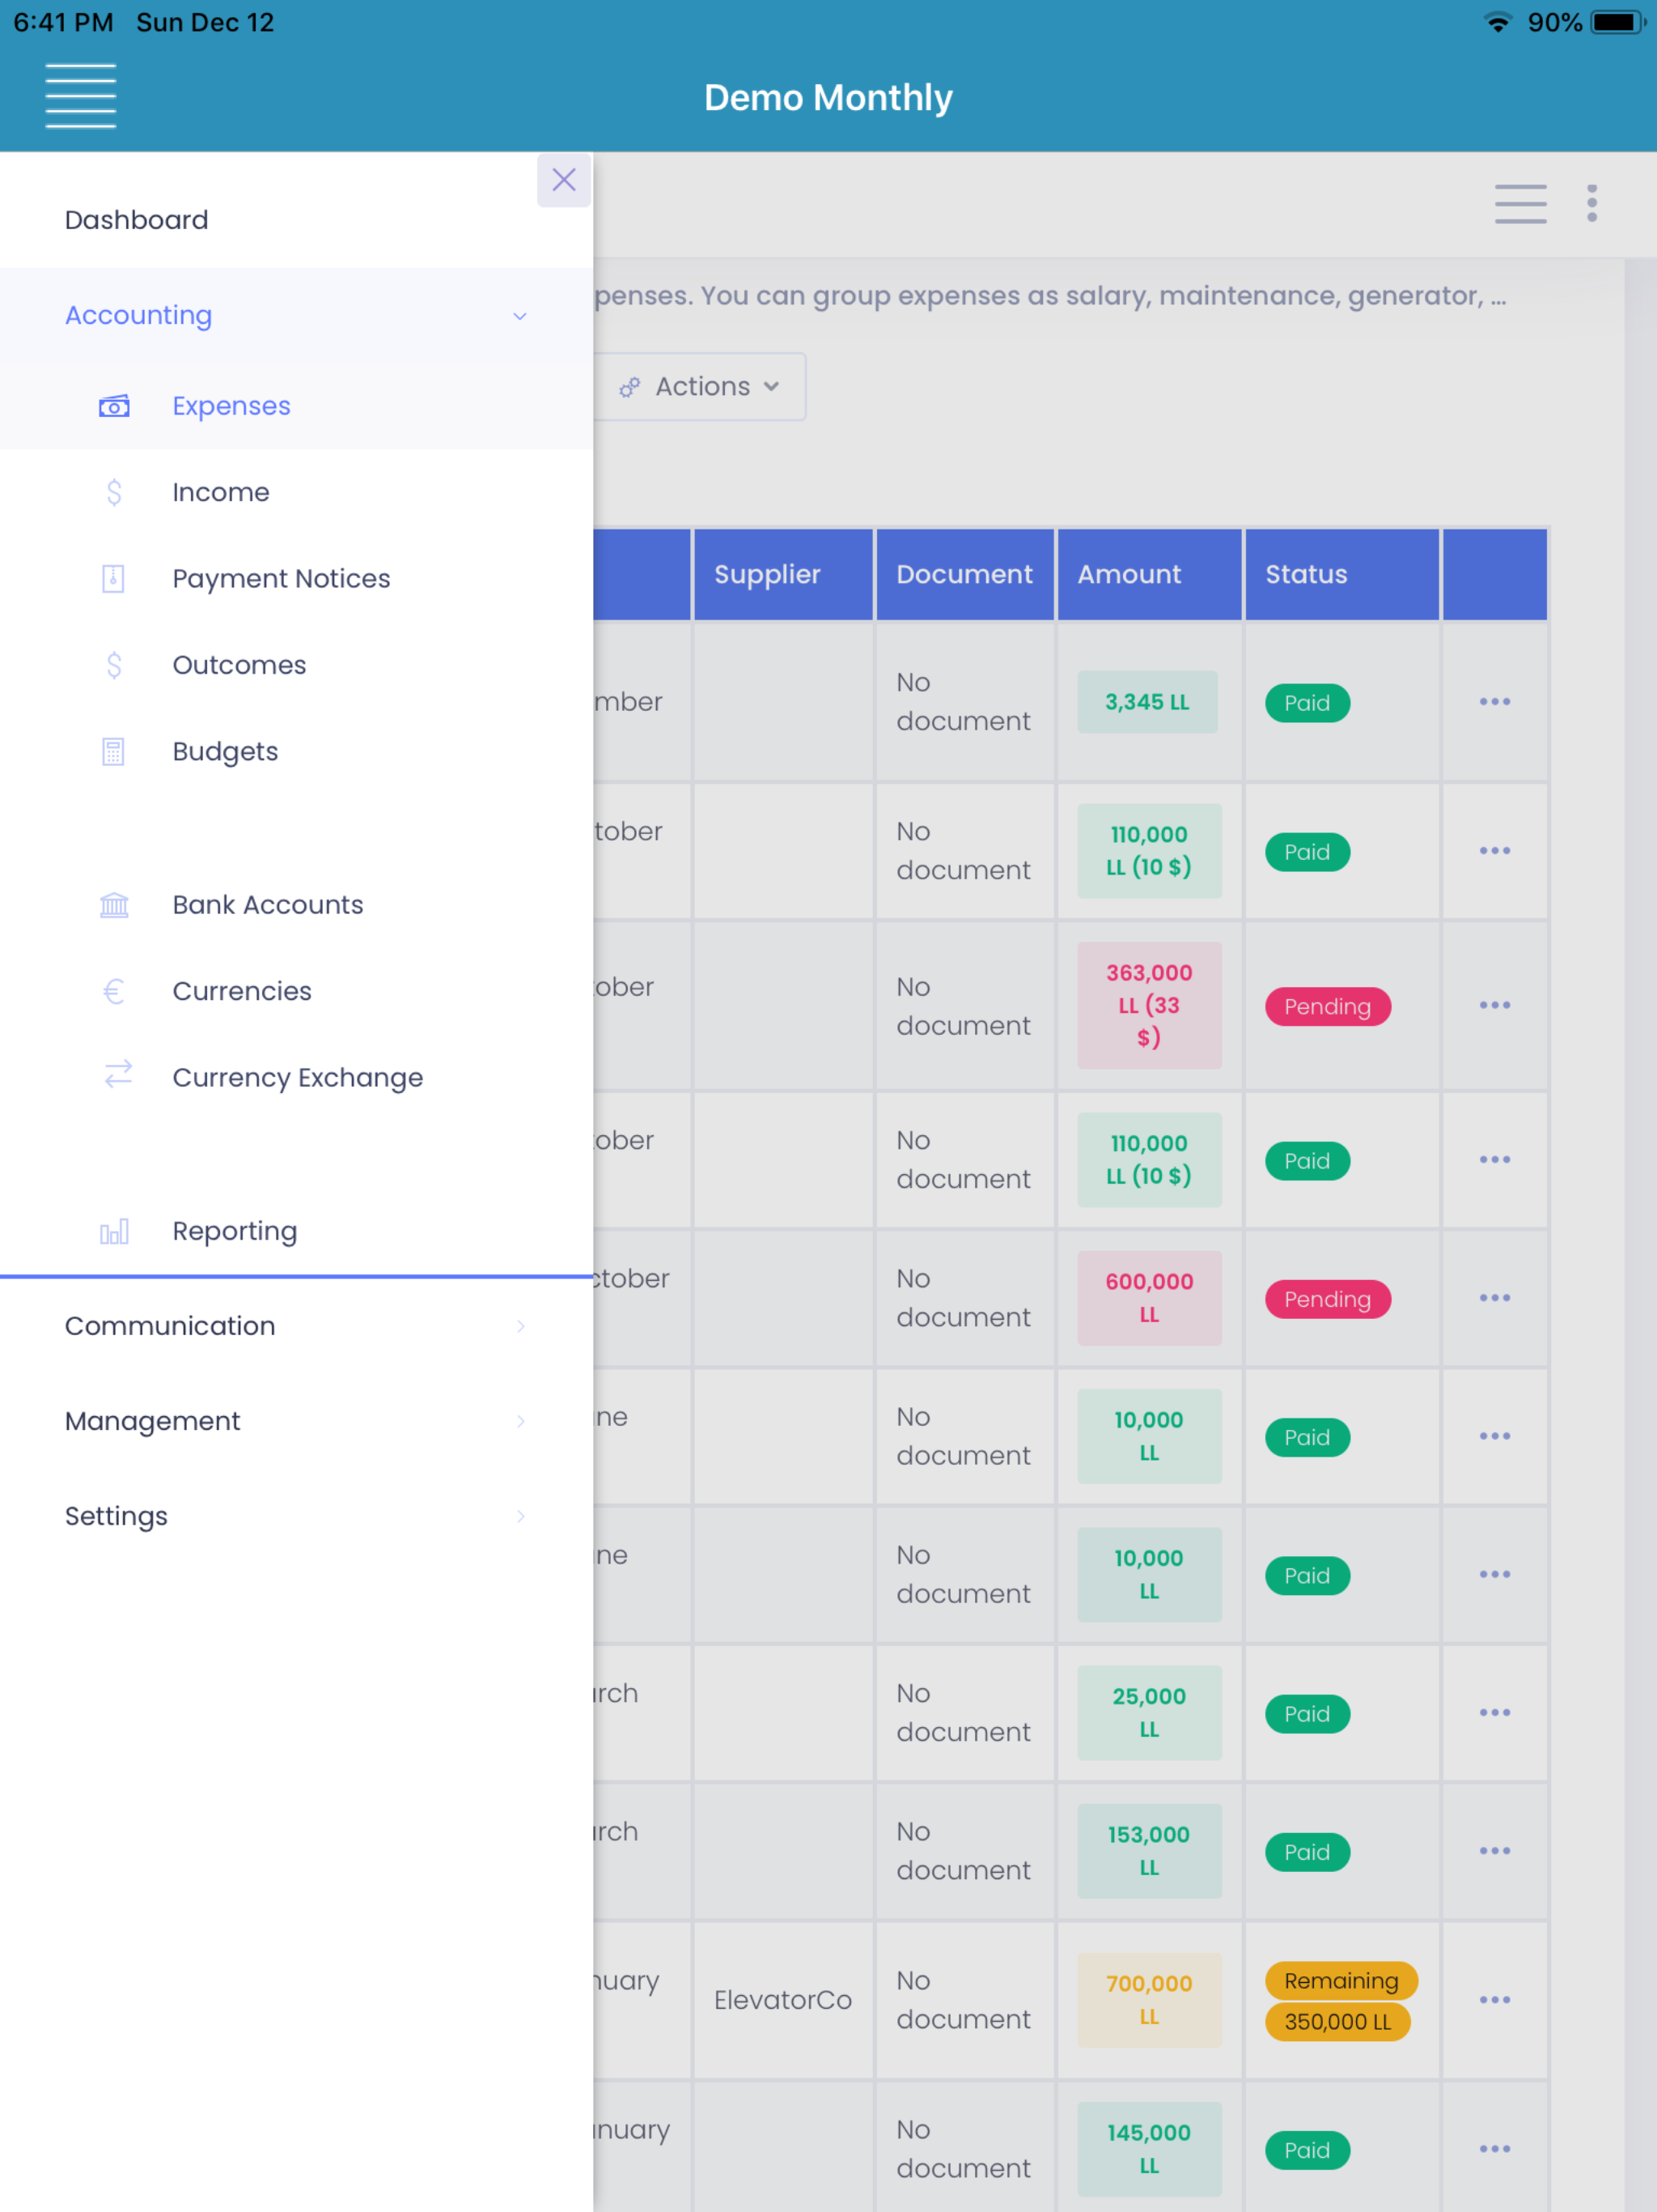Click the Paid badge for 3,345 LL

coord(1307,703)
